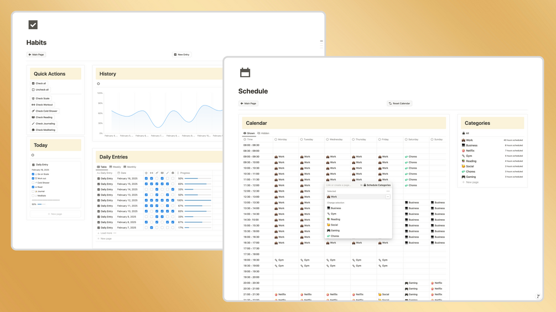Click the Social emoji icon in Categories
Image resolution: width=556 pixels, height=312 pixels.
click(x=464, y=166)
